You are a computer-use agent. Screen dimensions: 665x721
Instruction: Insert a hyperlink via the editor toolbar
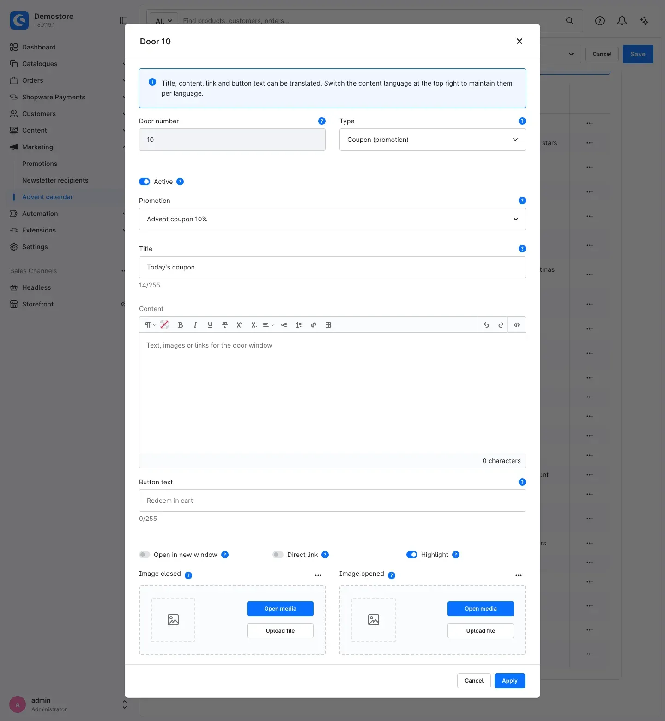tap(314, 325)
